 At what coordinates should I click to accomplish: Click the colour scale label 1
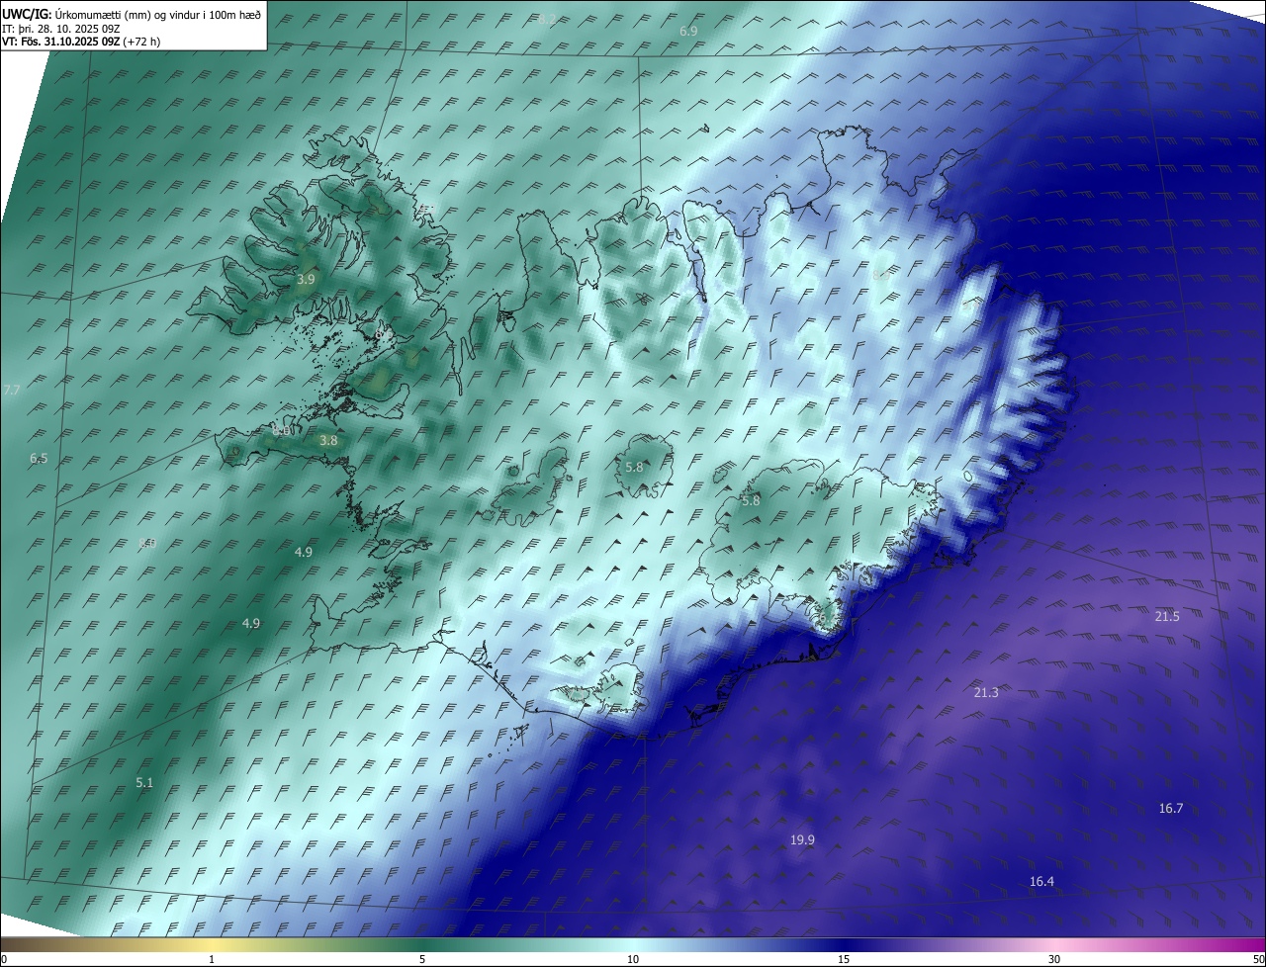(213, 959)
